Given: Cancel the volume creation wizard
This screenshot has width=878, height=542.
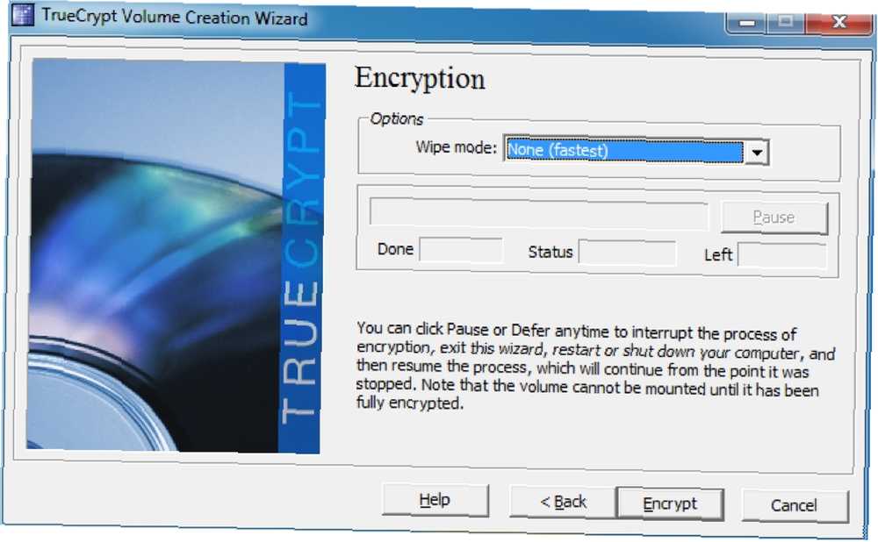Looking at the screenshot, I should pos(794,506).
